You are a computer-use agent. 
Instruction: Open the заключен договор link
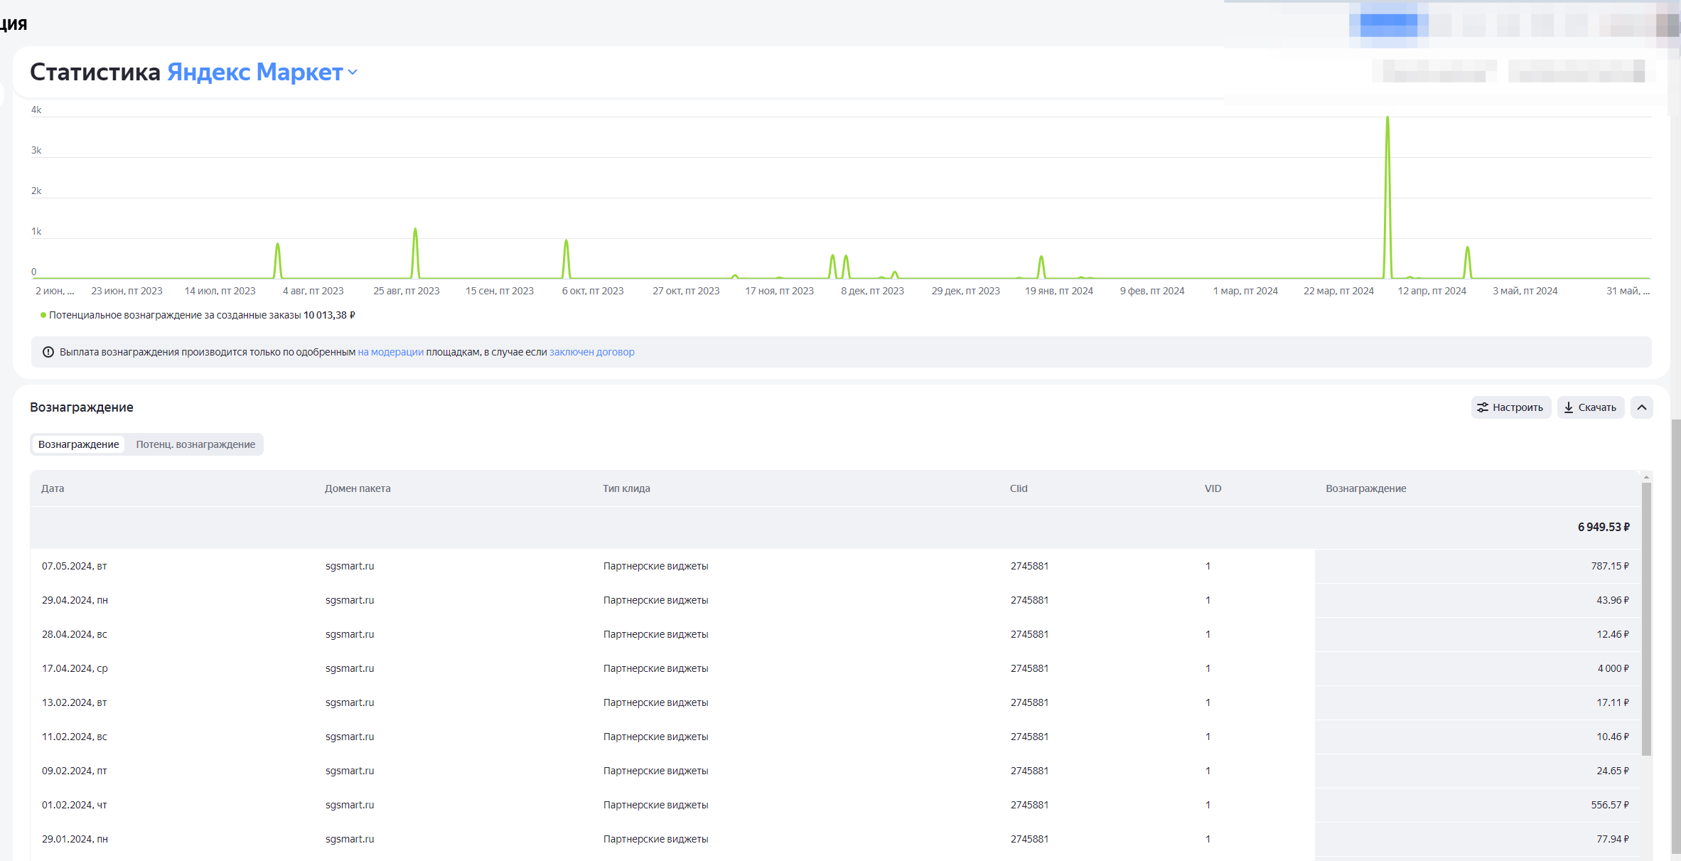click(x=592, y=352)
